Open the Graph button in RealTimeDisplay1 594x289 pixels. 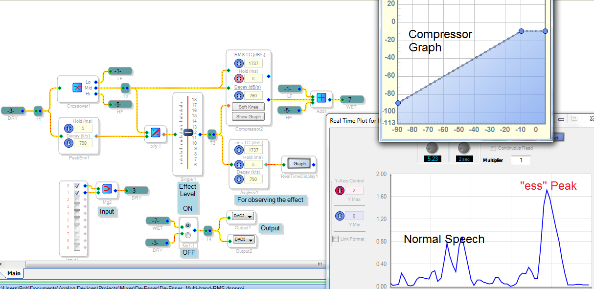click(299, 164)
